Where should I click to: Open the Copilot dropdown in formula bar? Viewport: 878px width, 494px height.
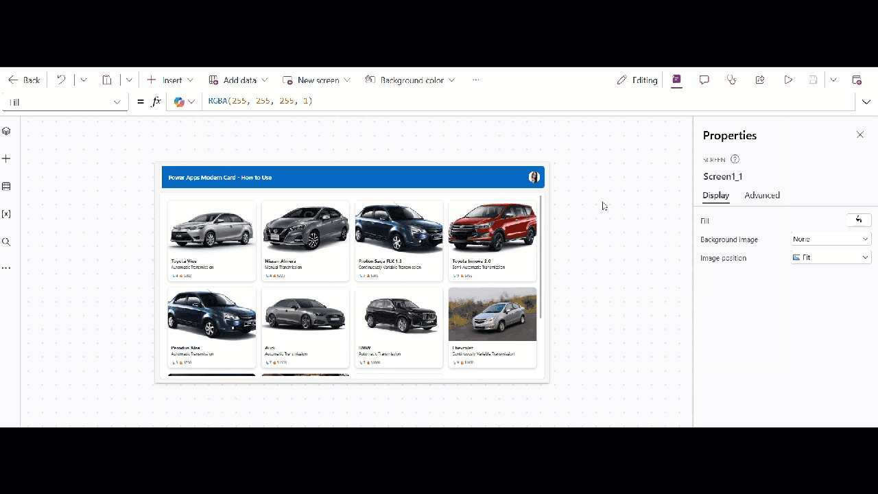point(184,102)
